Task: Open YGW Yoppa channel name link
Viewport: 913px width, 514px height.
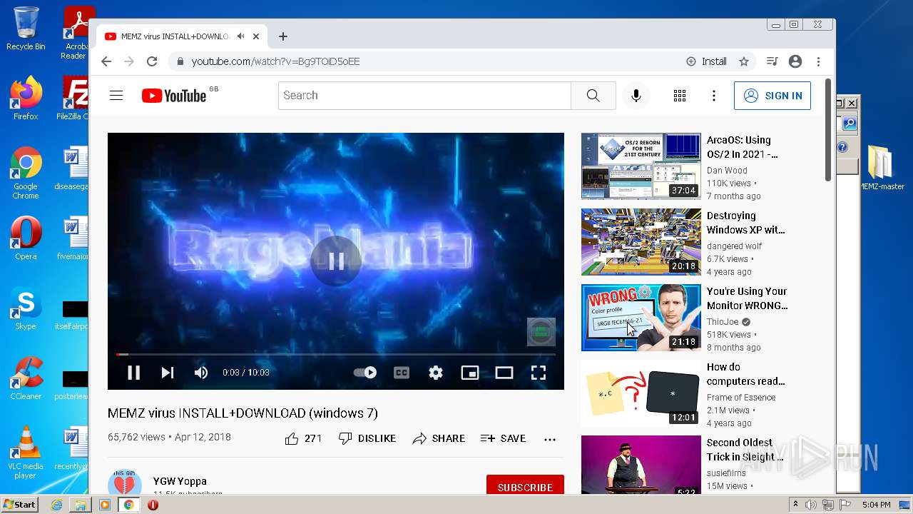Action: click(x=180, y=481)
